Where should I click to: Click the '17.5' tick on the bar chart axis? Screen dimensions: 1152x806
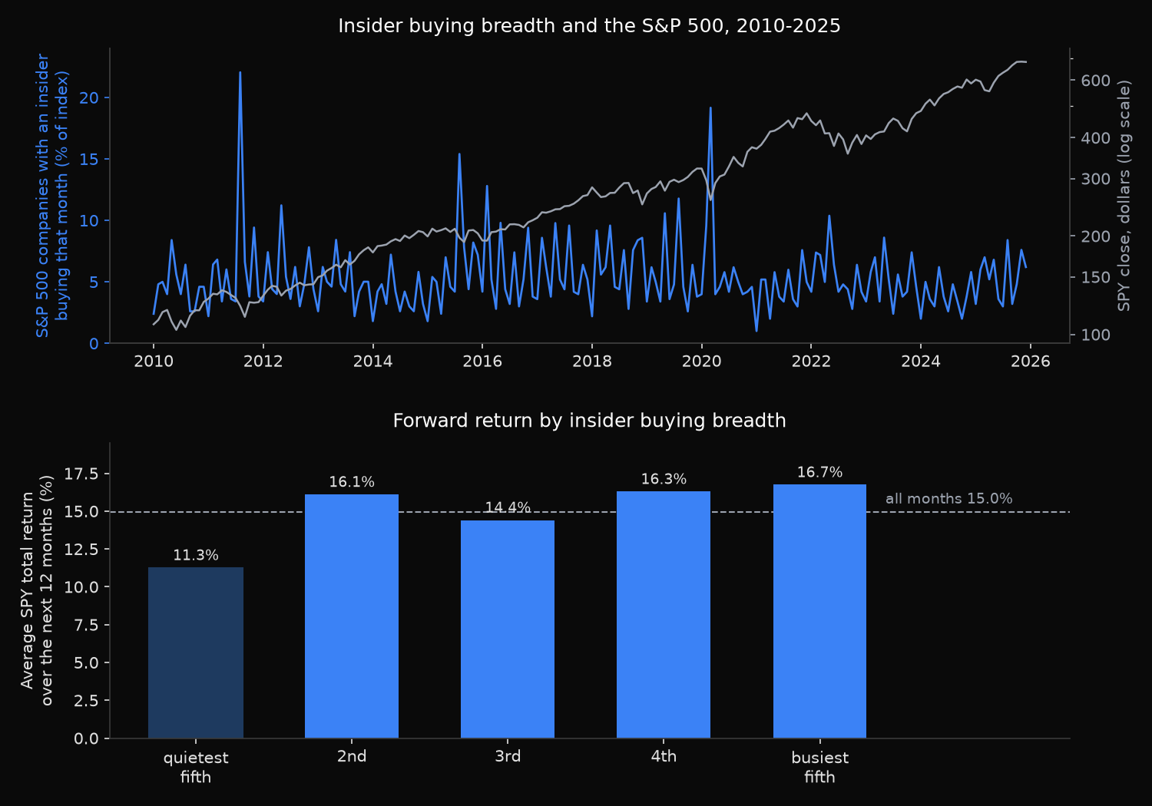[81, 474]
